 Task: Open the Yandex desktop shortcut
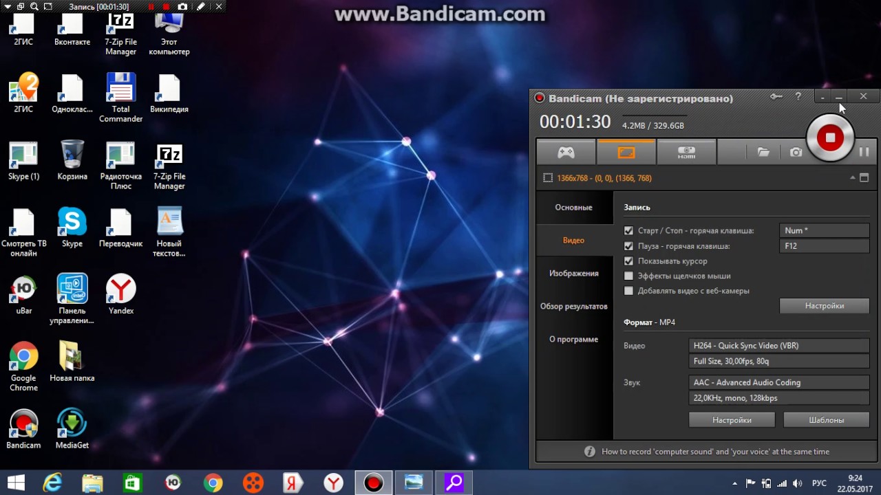click(x=120, y=295)
